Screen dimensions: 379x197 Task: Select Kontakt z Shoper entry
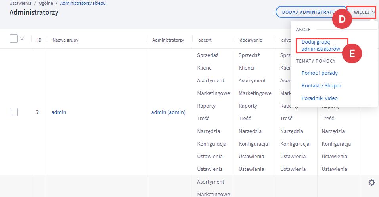point(321,85)
